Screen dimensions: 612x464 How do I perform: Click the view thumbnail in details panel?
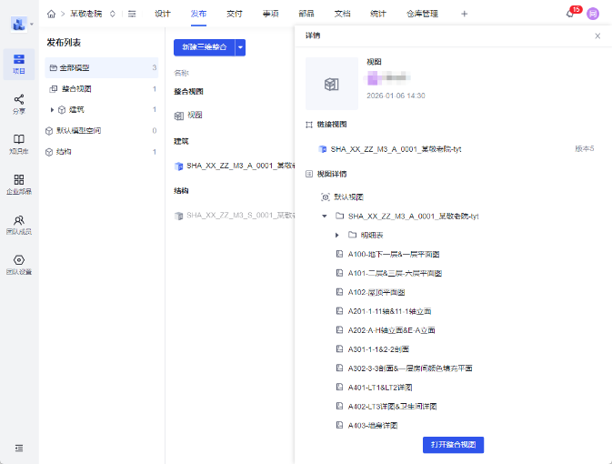[x=332, y=84]
